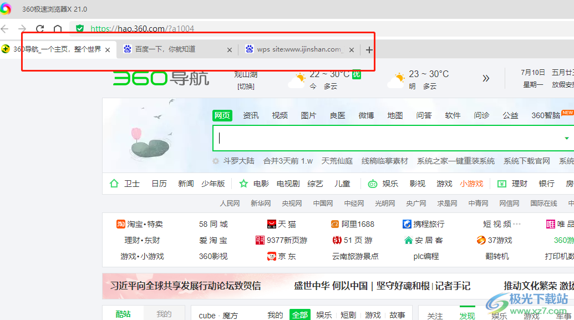Click the 阿里1688 orange icon
Screen dimensions: 574x320
click(334, 224)
